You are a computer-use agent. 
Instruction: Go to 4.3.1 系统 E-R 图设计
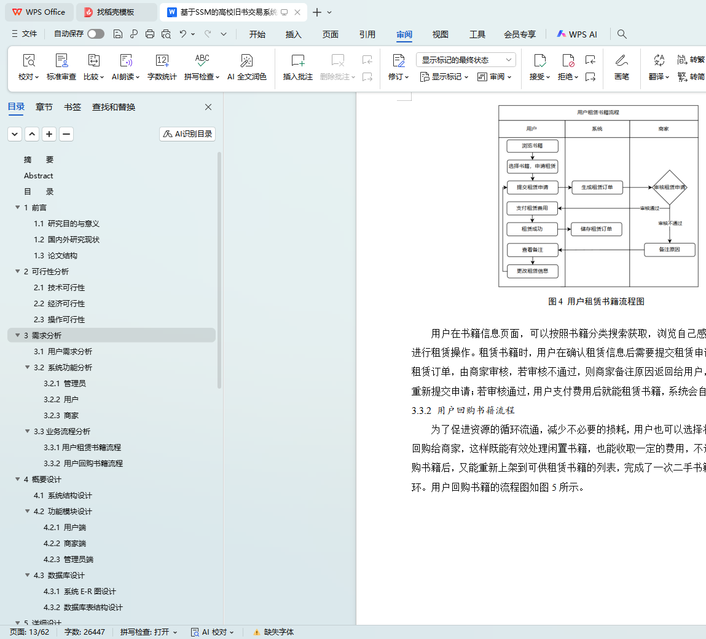tap(80, 591)
